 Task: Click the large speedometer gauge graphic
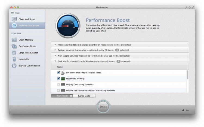(x=68, y=26)
